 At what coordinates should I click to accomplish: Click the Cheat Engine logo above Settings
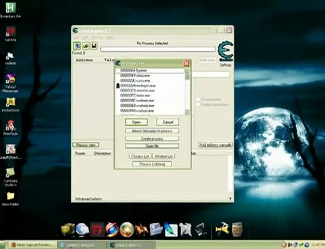click(226, 51)
